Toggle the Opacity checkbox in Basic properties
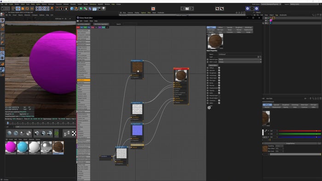The height and width of the screenshot is (181, 322). 219,90
